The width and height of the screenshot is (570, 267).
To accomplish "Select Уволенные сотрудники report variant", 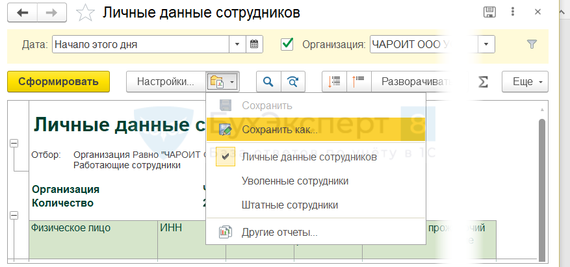I will [x=294, y=181].
